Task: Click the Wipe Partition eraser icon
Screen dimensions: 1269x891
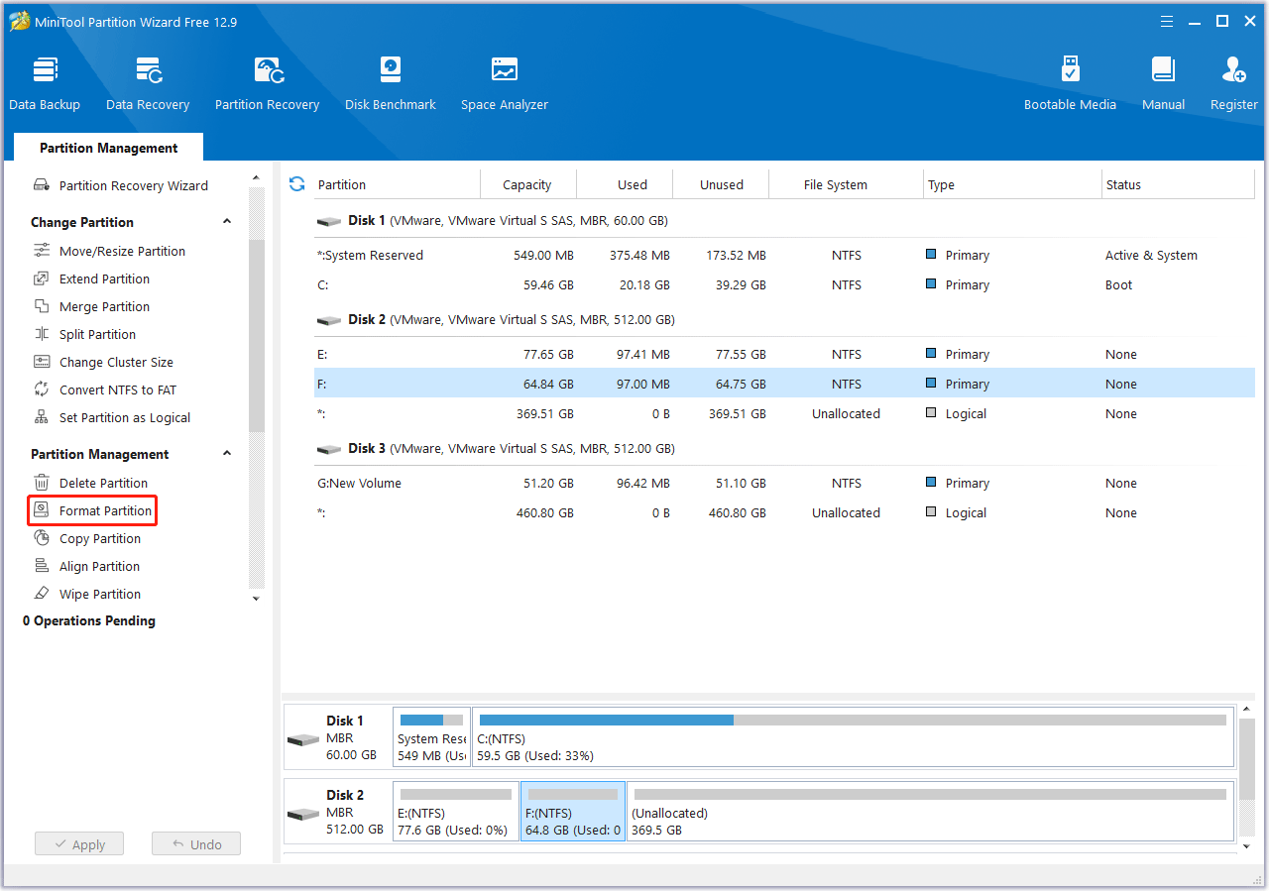Action: click(42, 594)
